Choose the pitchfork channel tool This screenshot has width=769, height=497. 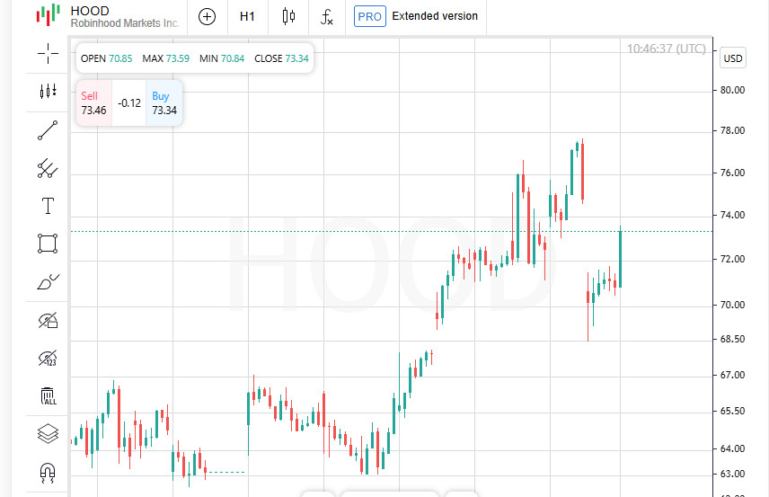click(x=48, y=168)
